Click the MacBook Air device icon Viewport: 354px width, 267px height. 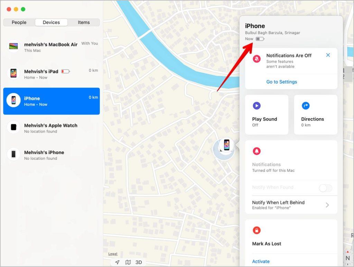13,46
